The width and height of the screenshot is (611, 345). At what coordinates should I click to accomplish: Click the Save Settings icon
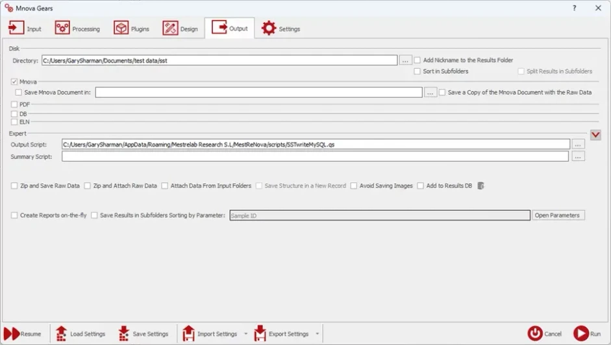(x=123, y=333)
